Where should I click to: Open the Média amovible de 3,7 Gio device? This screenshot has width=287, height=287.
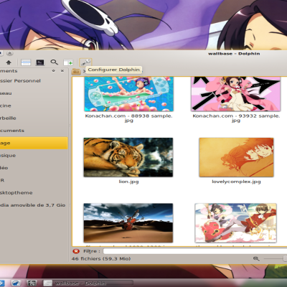[34, 205]
